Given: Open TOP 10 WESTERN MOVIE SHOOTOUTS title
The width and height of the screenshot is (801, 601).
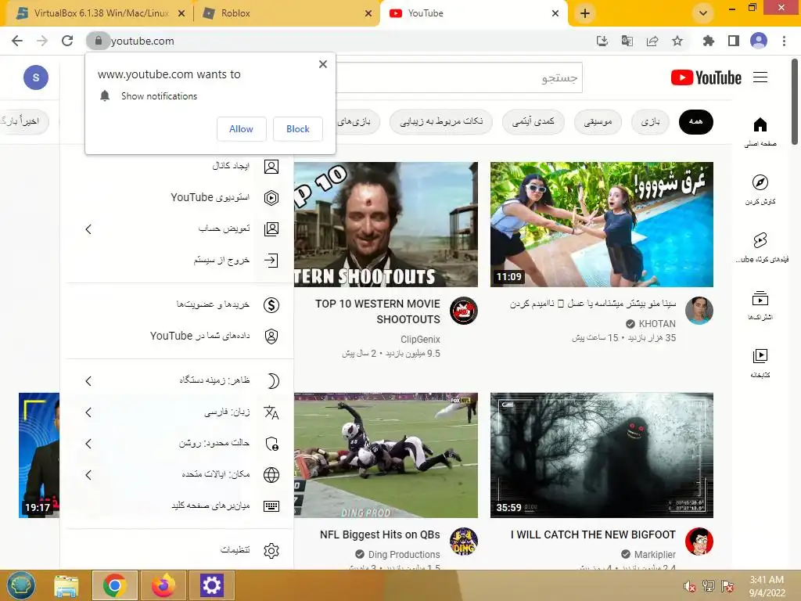Looking at the screenshot, I should click(x=378, y=311).
